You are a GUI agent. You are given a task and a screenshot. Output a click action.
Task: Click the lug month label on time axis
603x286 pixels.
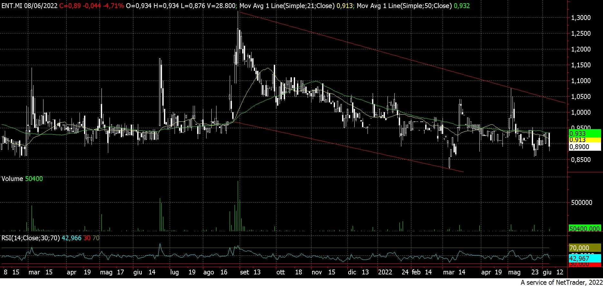(174, 272)
